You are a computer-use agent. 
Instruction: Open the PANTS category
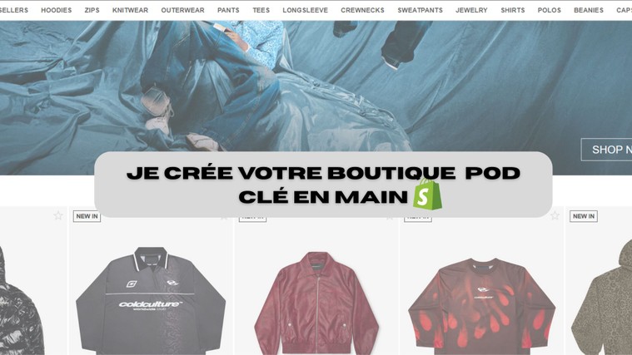228,10
